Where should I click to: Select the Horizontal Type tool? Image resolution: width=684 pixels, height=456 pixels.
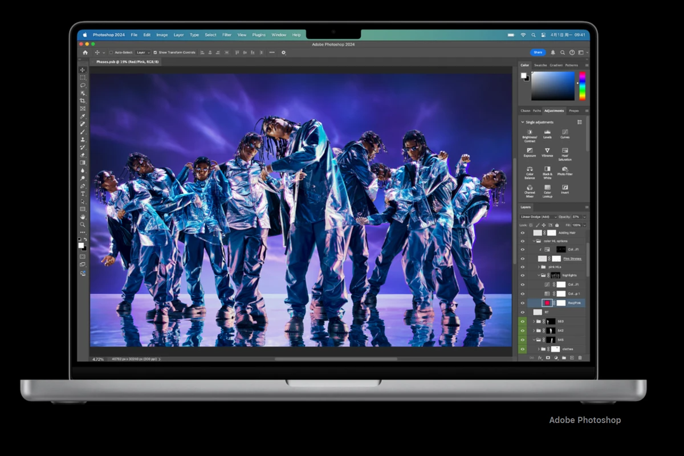tap(83, 194)
